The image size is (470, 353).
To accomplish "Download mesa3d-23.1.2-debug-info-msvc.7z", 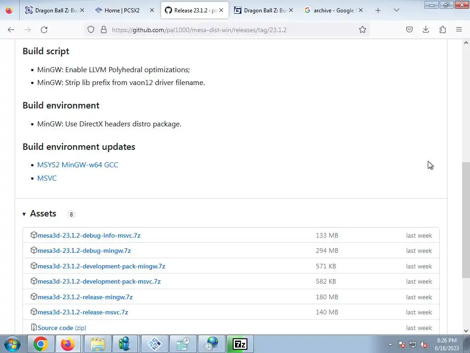I will (89, 235).
